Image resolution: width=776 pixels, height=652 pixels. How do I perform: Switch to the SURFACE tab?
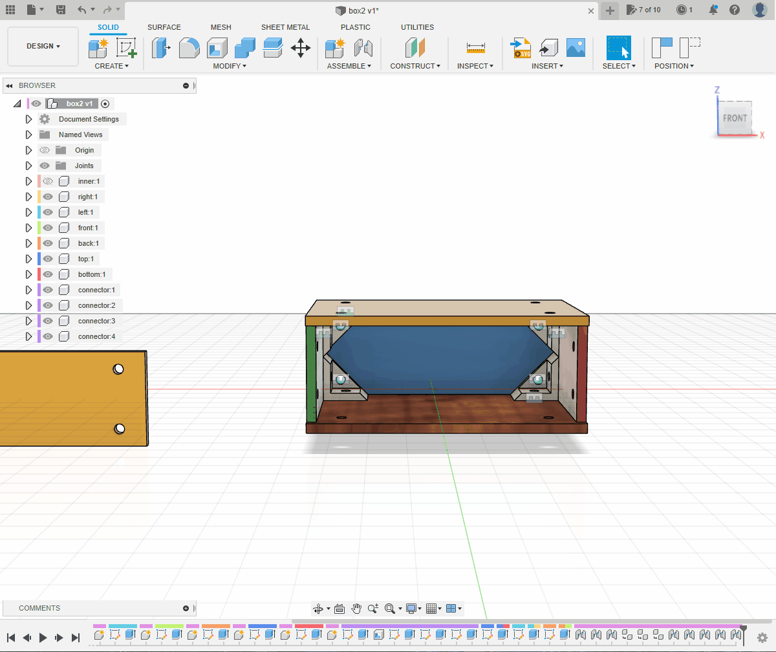click(164, 27)
